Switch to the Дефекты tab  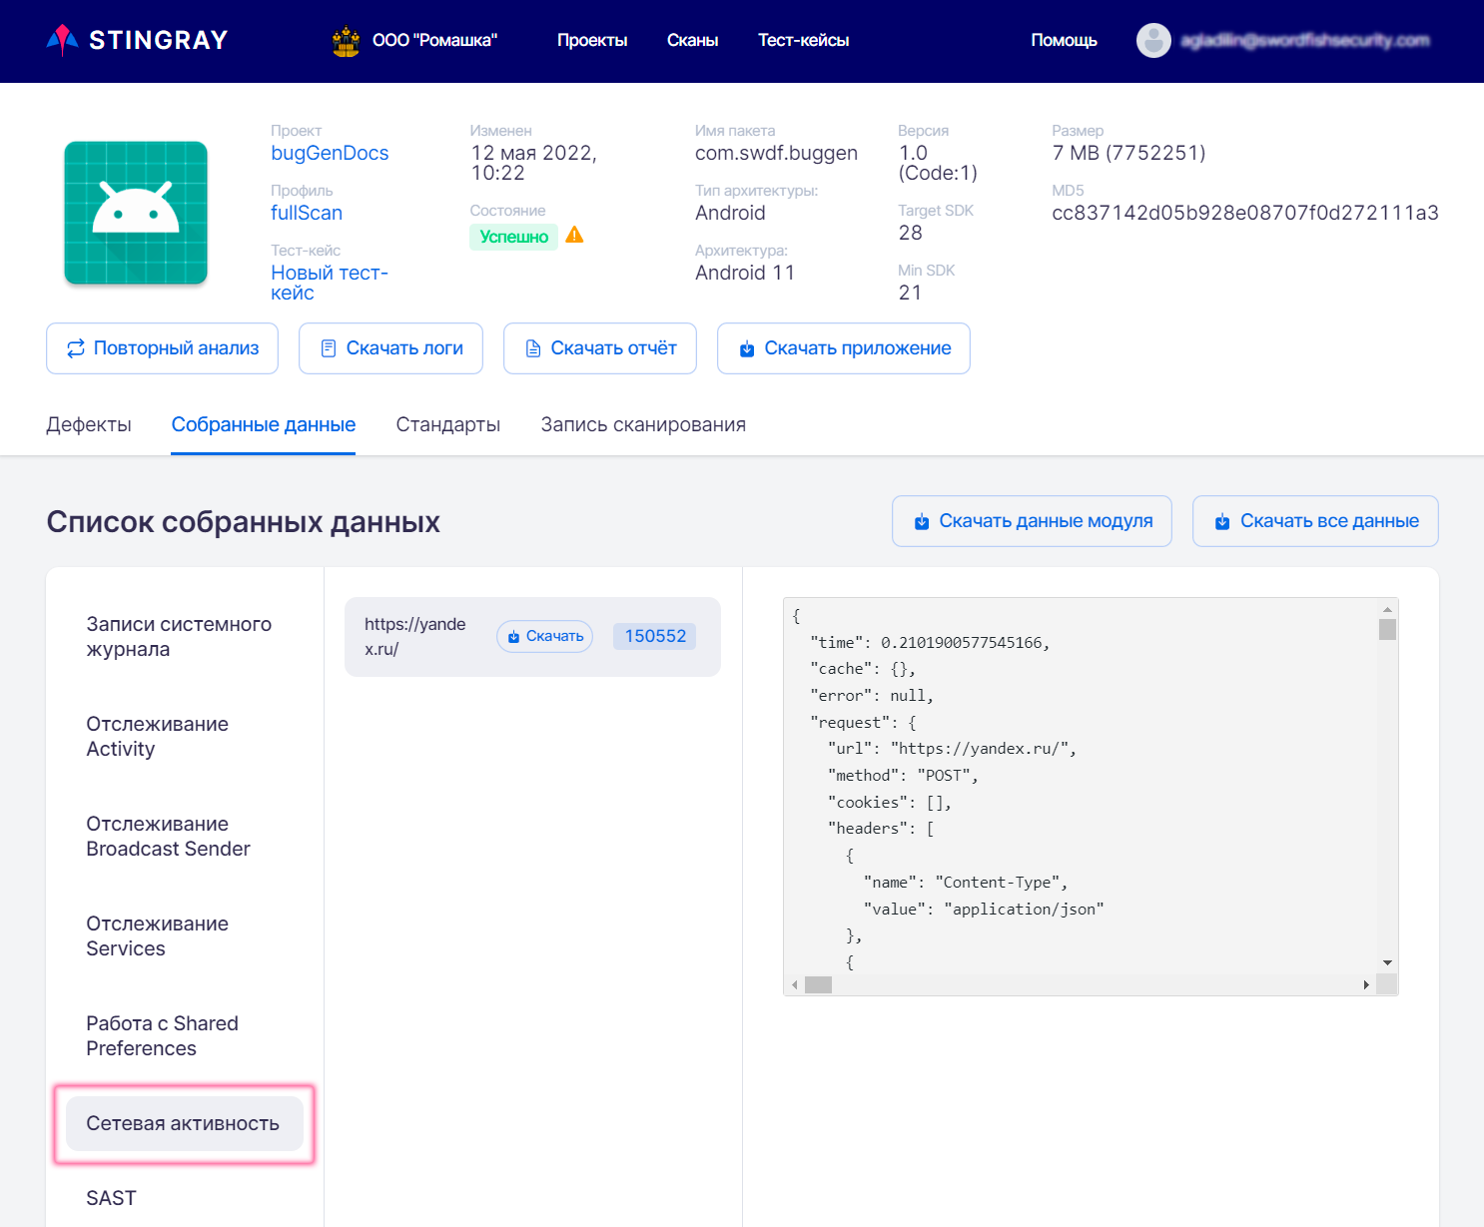tap(89, 424)
